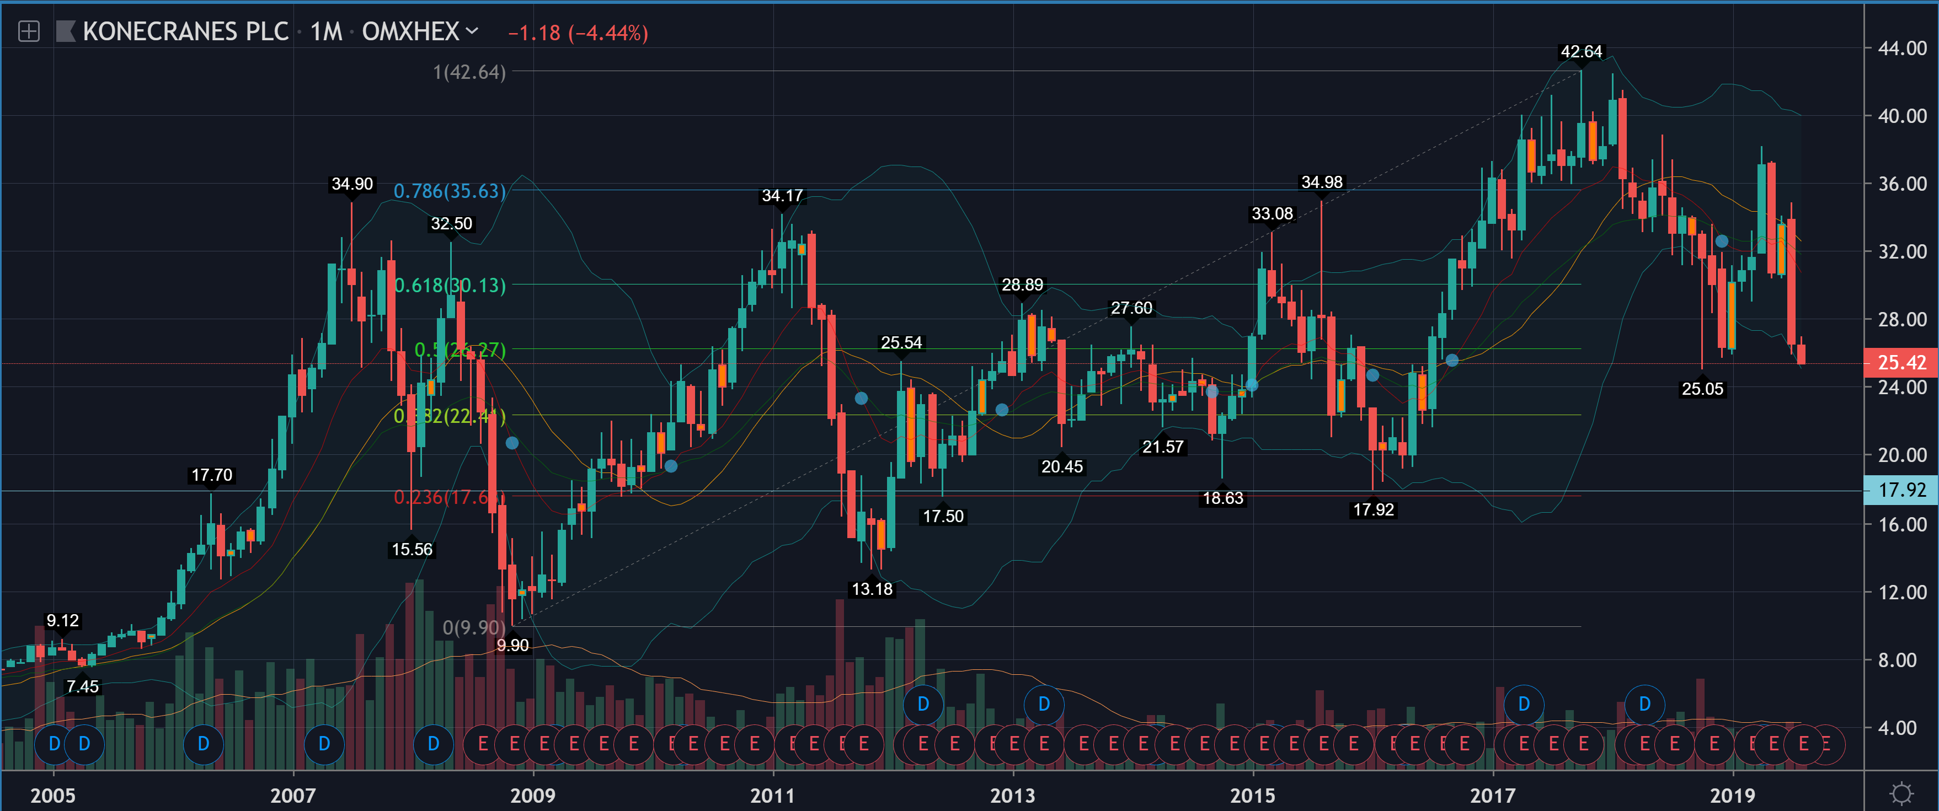Click the 0.618(30.13) Fibonacci level label

click(x=450, y=285)
